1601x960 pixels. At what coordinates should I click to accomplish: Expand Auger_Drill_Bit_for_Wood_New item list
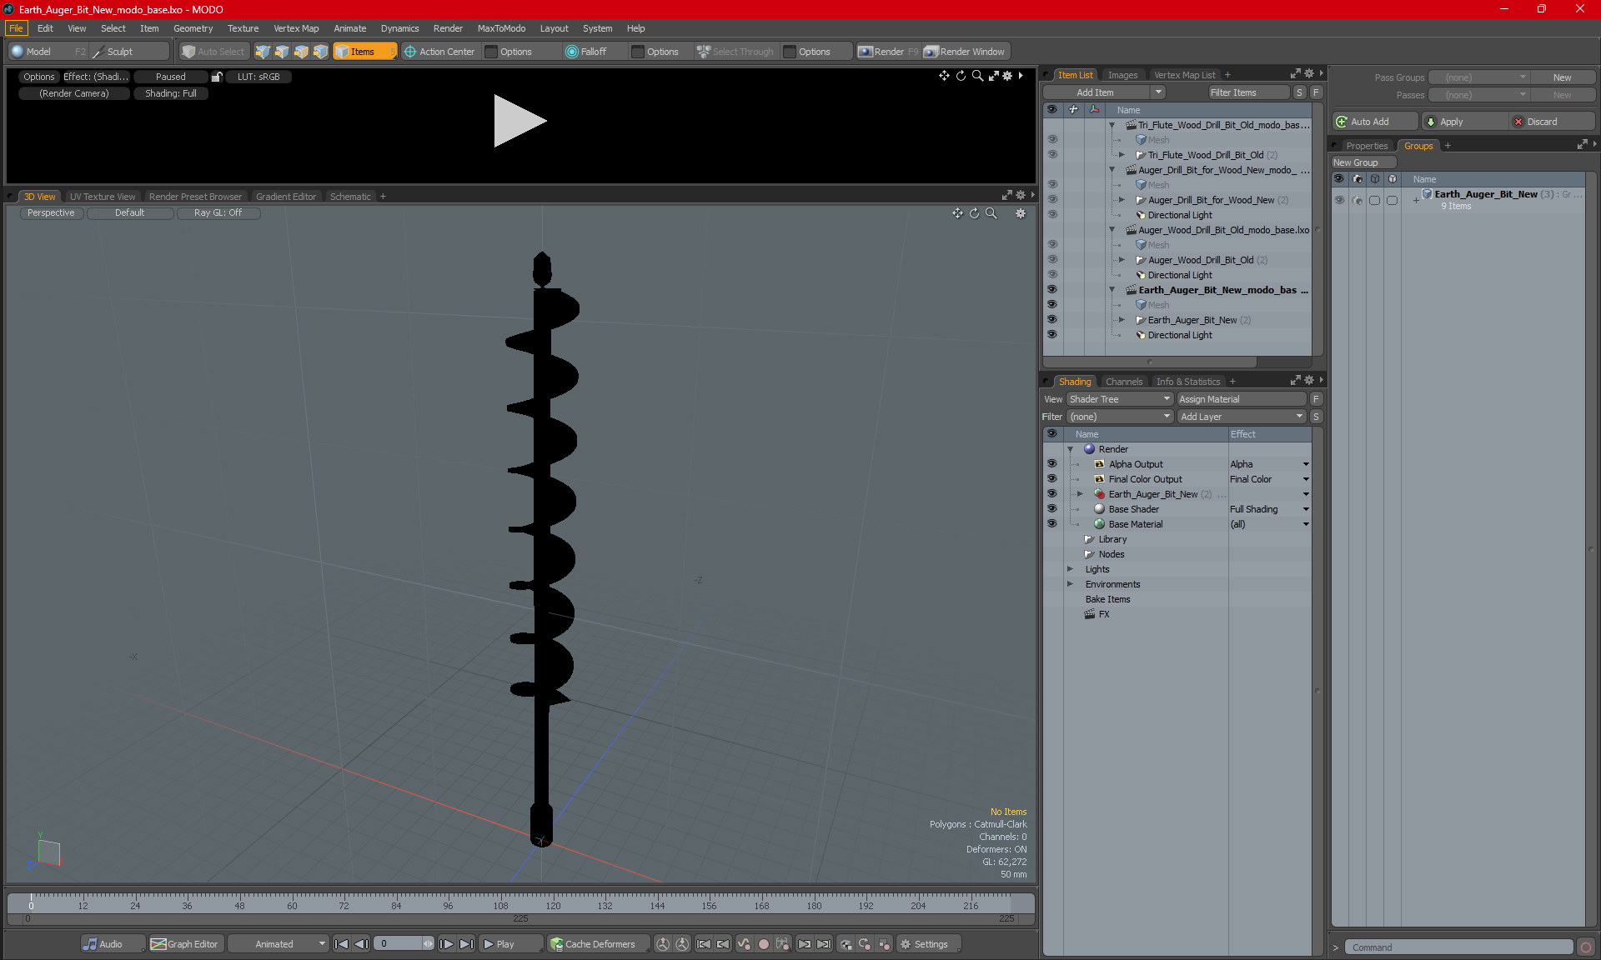[1123, 200]
